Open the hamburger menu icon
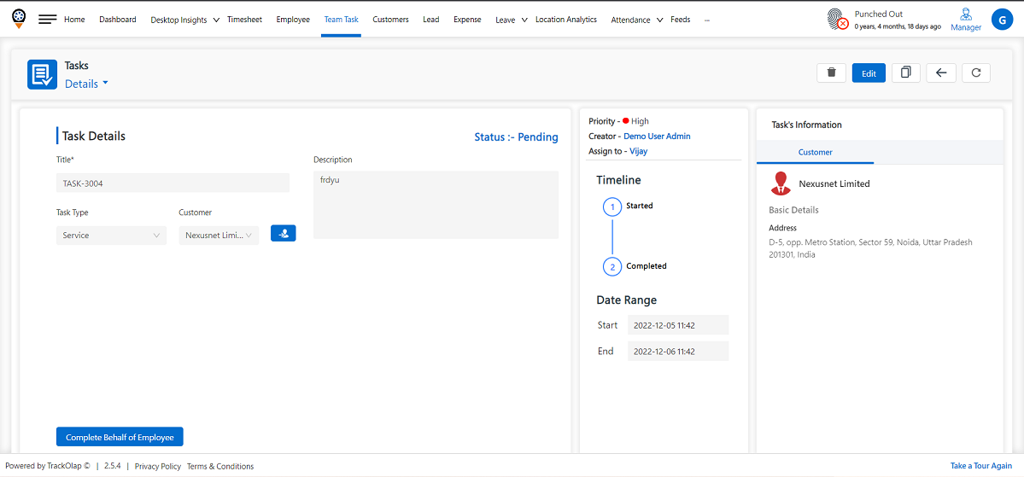 tap(48, 20)
